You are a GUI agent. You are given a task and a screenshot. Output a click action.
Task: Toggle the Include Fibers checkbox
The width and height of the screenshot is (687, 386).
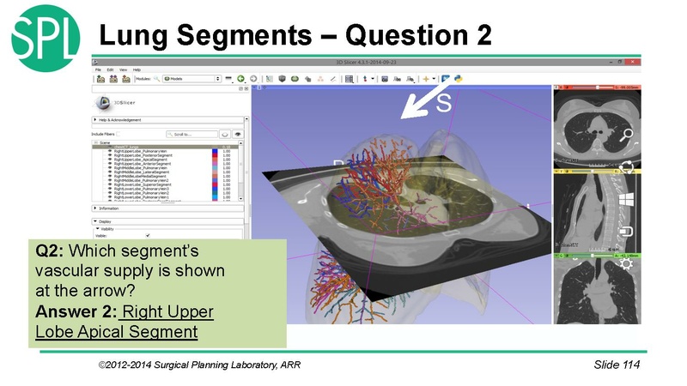(119, 134)
